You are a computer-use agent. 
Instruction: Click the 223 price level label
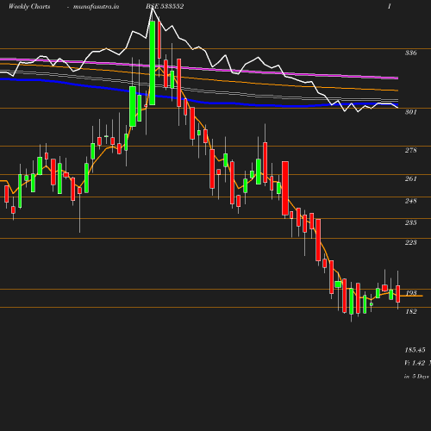click(410, 242)
